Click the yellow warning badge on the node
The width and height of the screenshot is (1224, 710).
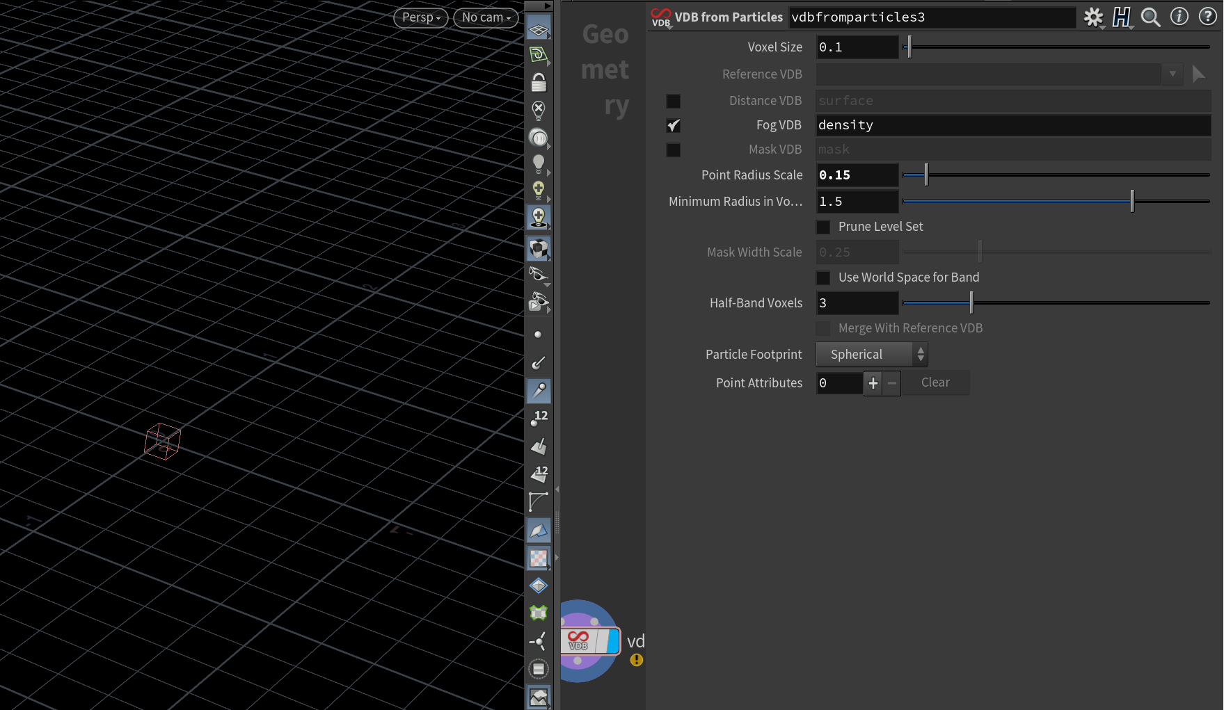click(637, 660)
